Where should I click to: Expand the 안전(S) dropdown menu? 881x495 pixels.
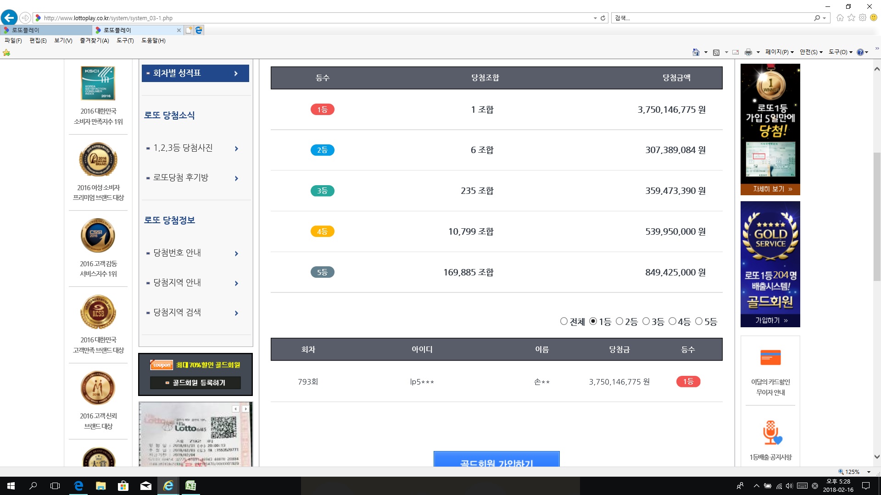(x=811, y=52)
